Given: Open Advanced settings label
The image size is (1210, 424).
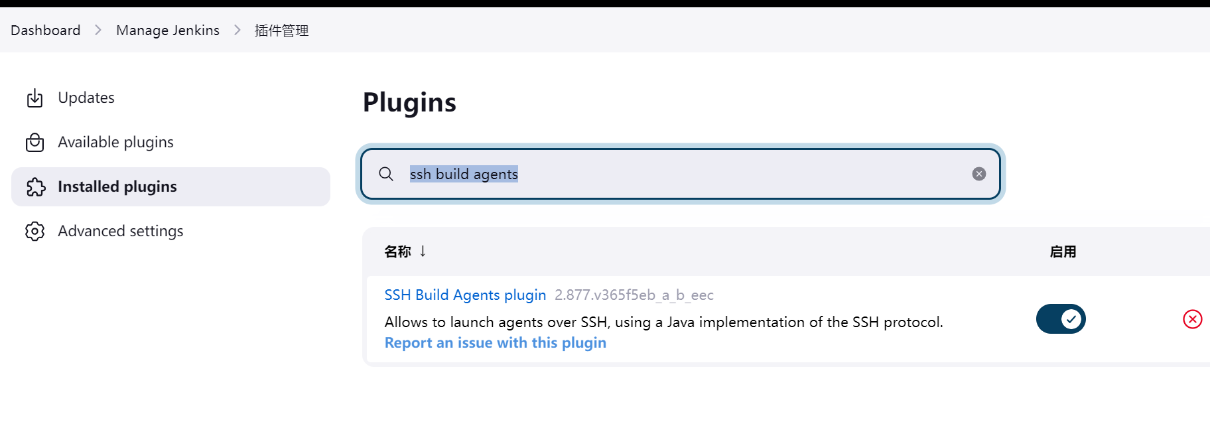Looking at the screenshot, I should tap(120, 231).
